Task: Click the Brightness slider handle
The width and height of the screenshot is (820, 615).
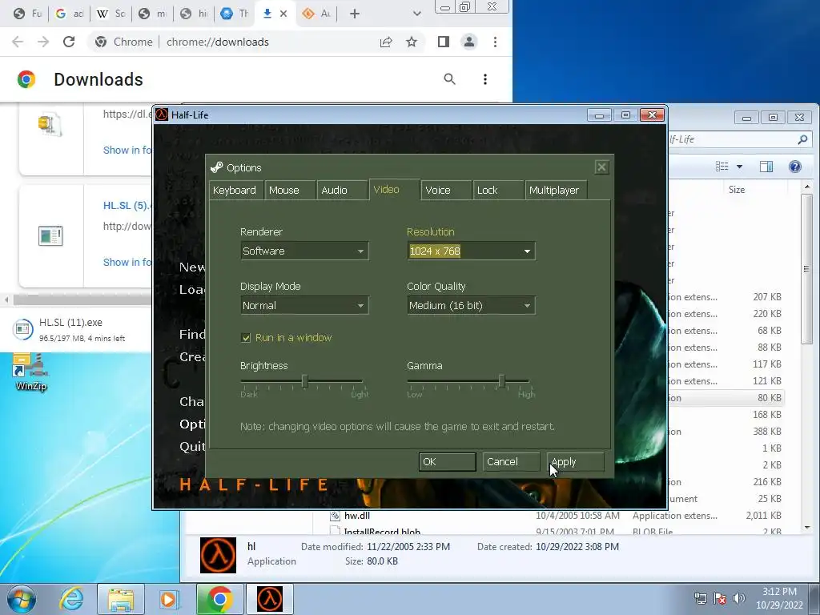Action: pos(304,381)
